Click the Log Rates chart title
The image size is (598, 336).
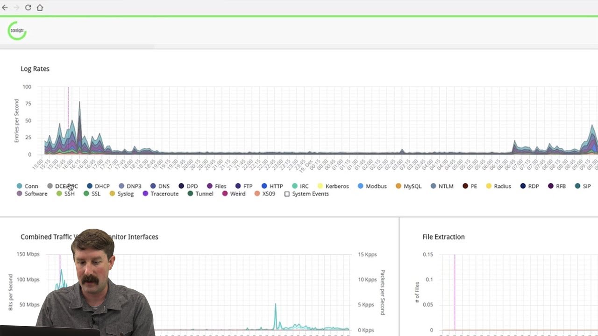(x=35, y=69)
